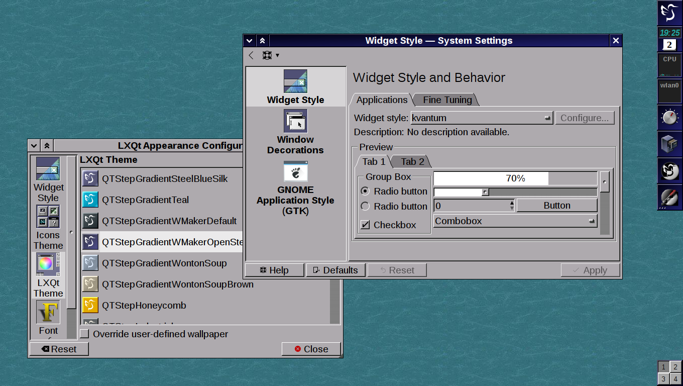Go back using the left arrow in System Settings
This screenshot has height=386, width=683.
pos(251,55)
